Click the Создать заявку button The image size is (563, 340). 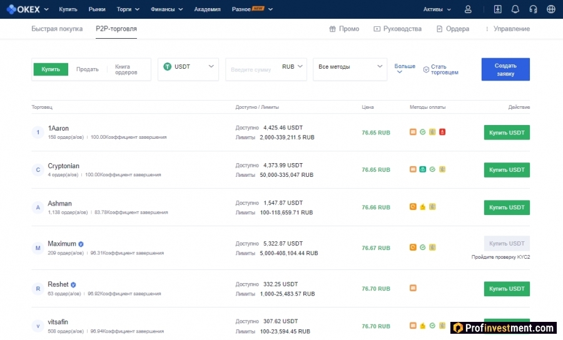[x=505, y=69]
